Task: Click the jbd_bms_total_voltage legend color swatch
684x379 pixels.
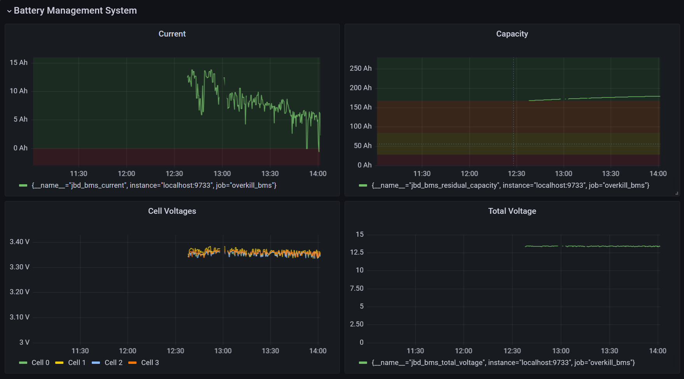Action: pos(363,363)
